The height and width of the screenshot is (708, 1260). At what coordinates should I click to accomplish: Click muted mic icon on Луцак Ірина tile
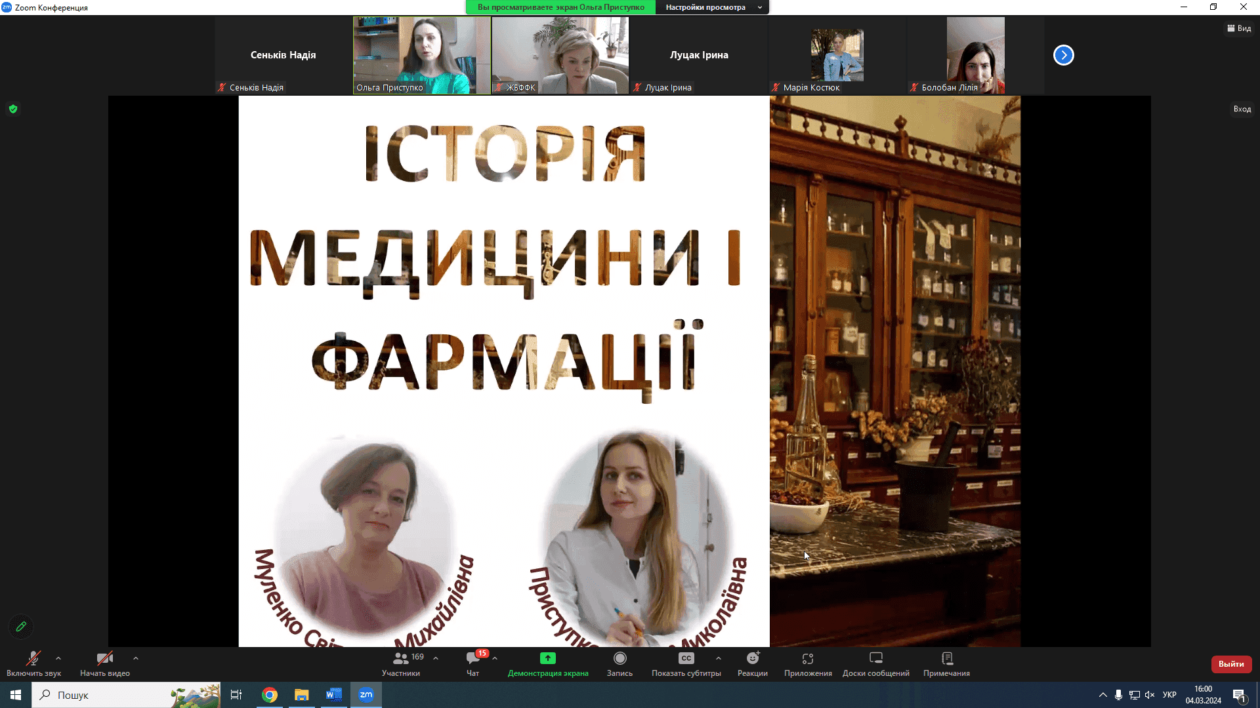click(637, 87)
